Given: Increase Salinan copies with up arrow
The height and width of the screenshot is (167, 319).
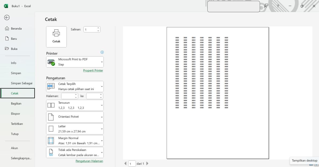Looking at the screenshot, I should click(x=98, y=28).
